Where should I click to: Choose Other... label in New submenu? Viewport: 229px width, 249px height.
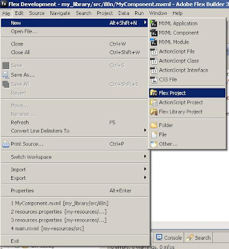click(x=168, y=144)
